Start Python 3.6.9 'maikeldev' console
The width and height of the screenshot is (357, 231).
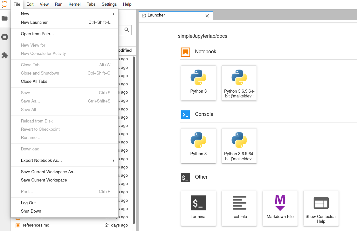click(239, 146)
